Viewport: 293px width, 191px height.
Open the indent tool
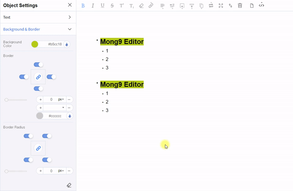coord(172,6)
